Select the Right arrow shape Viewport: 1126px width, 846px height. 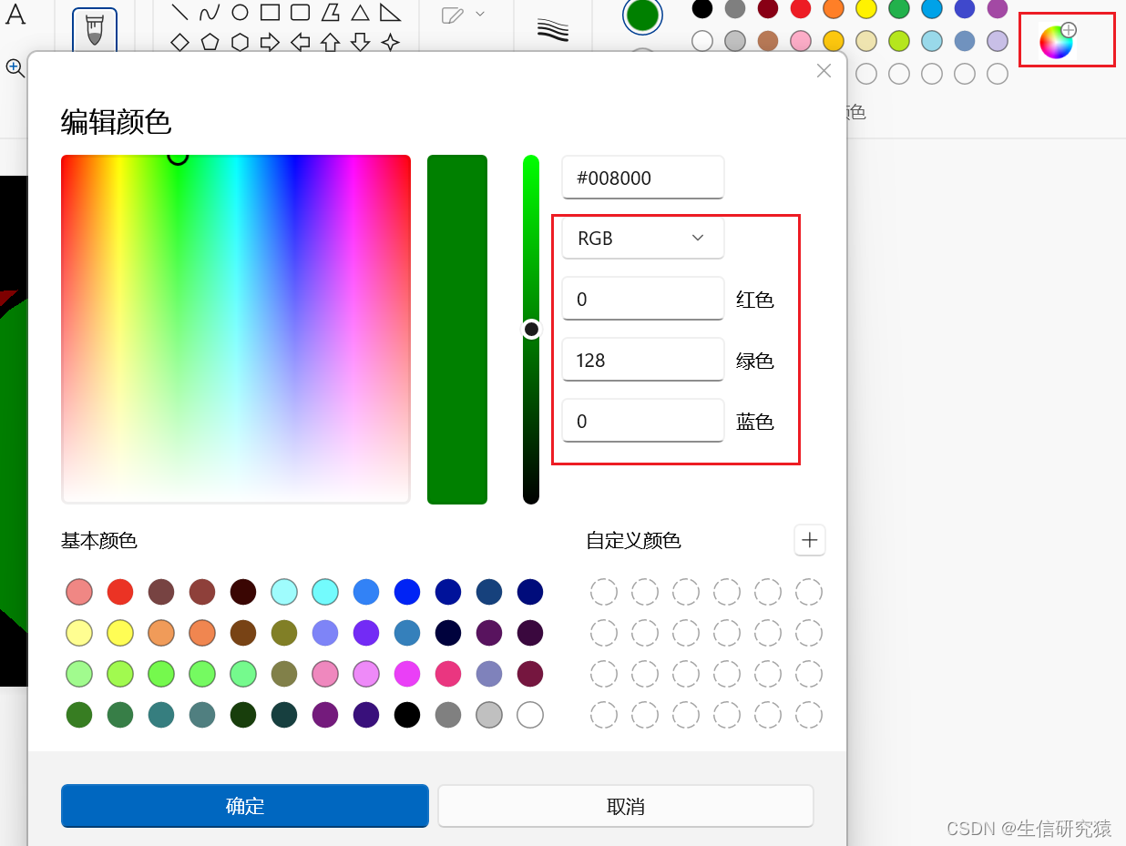click(x=270, y=42)
